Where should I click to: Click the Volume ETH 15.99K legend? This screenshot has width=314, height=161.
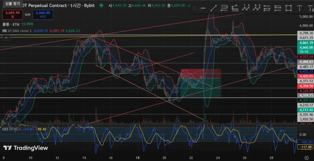[18, 24]
